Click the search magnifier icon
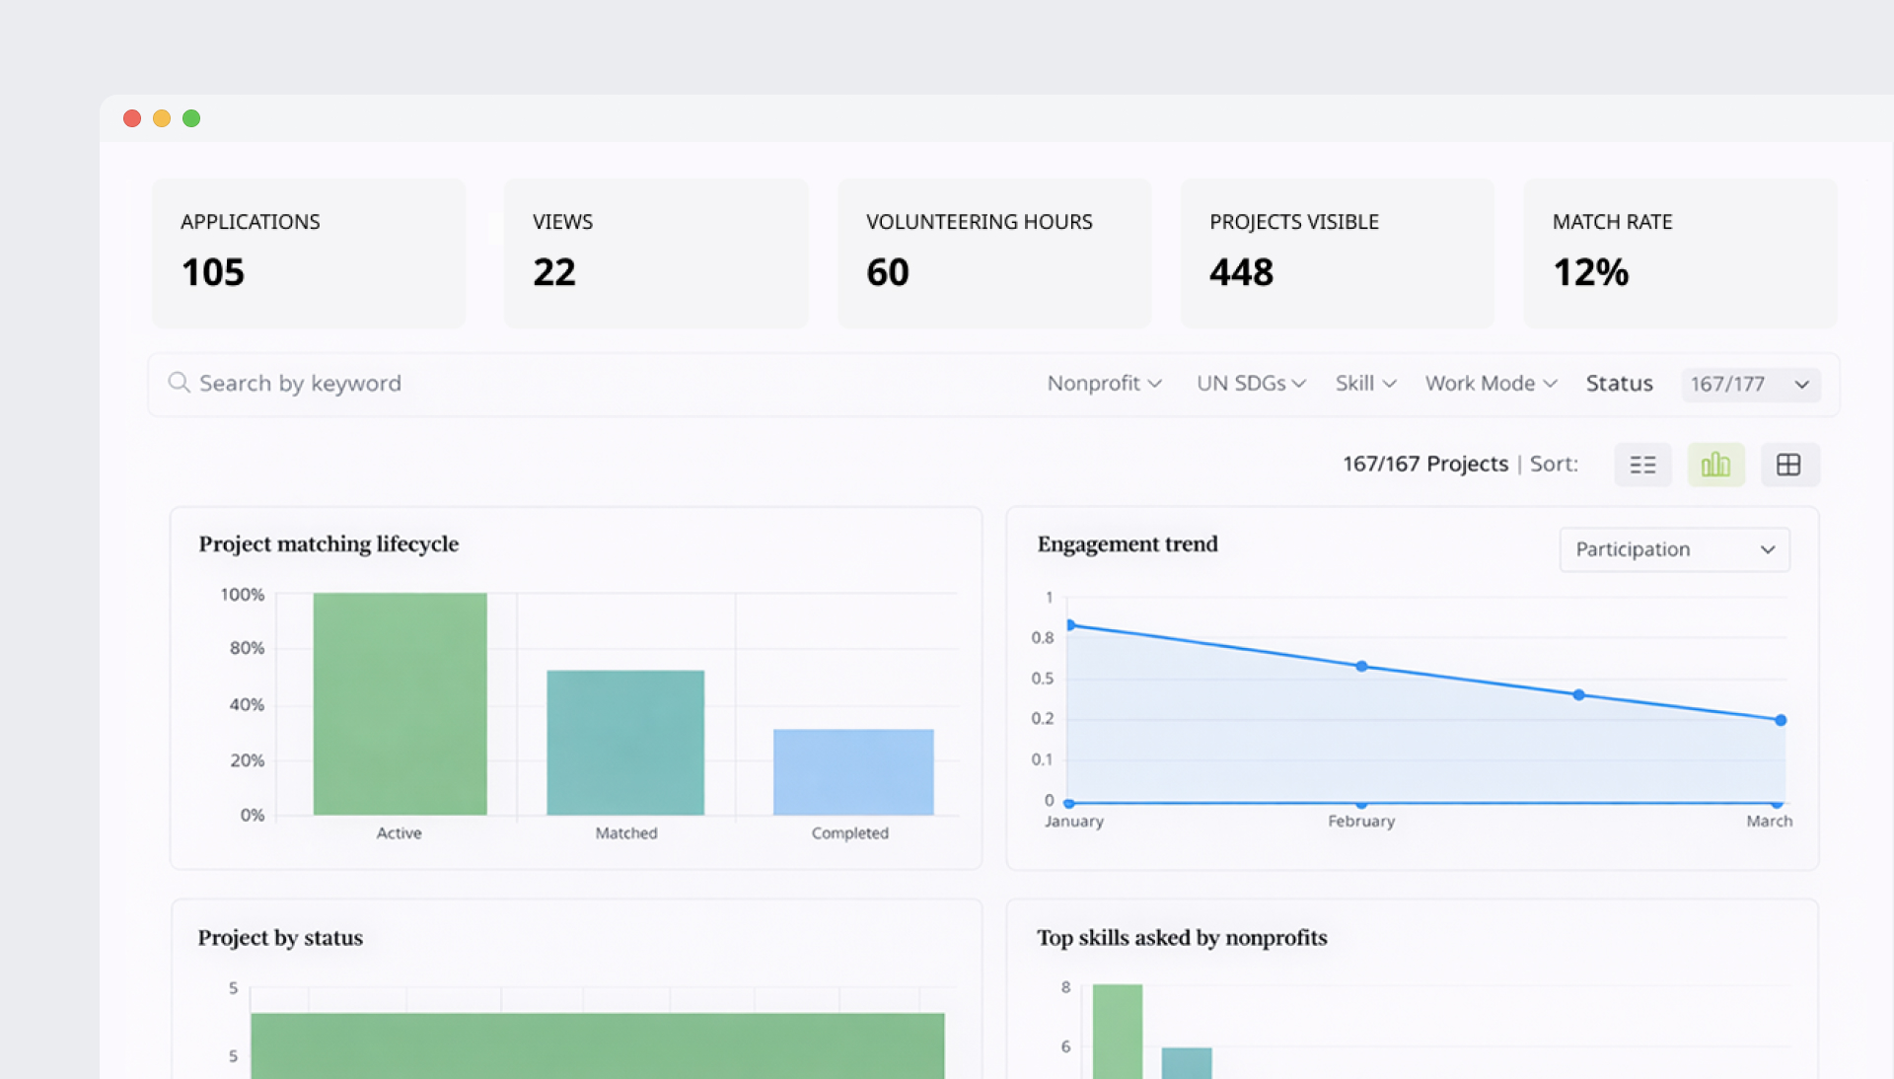Image resolution: width=1894 pixels, height=1079 pixels. (179, 383)
